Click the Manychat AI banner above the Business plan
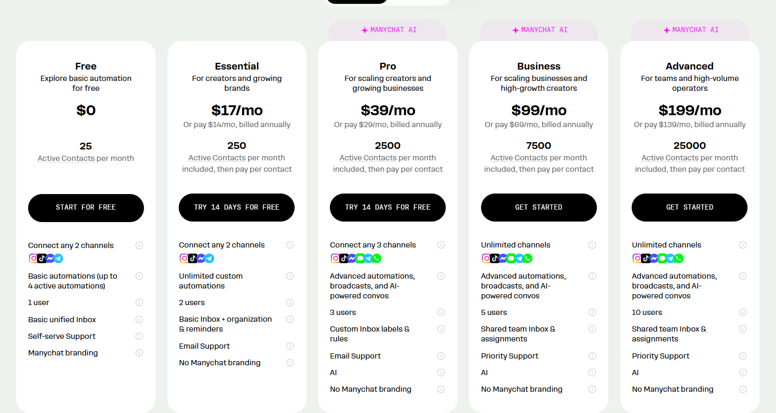 pyautogui.click(x=539, y=30)
